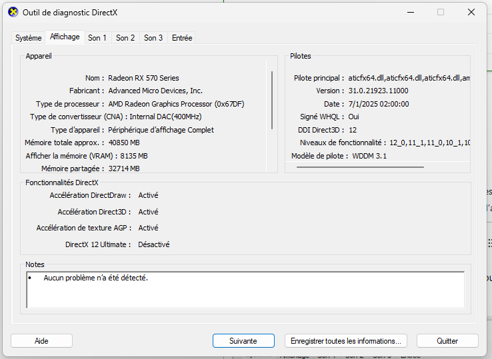Click Accélération Direct3D 'Activé' status

click(x=148, y=212)
